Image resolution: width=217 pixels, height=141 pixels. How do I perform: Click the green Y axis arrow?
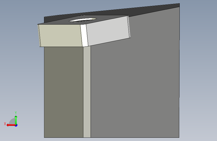coord(16,120)
